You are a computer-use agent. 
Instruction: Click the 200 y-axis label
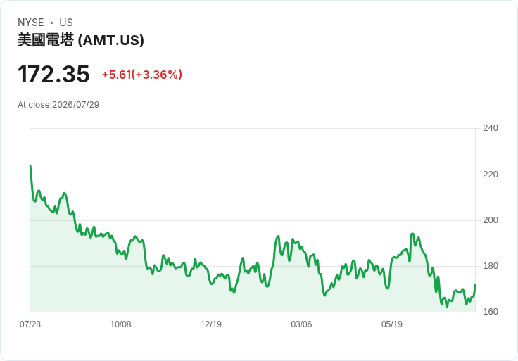491,220
